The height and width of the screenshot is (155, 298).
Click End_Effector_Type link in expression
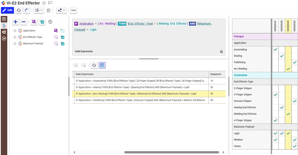coord(140,24)
